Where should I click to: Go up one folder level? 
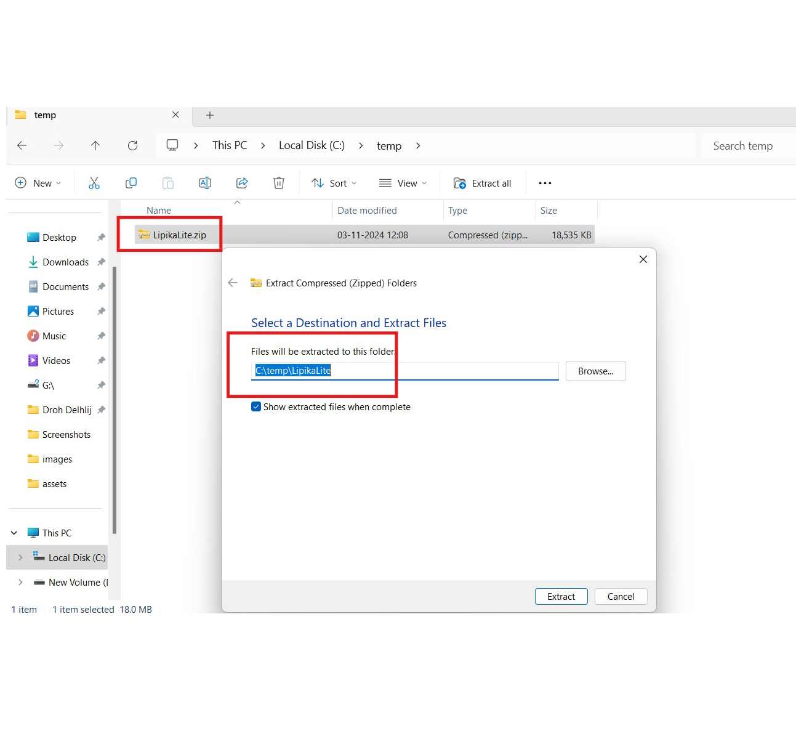95,145
